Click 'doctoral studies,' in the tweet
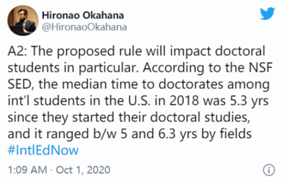 (x=200, y=118)
